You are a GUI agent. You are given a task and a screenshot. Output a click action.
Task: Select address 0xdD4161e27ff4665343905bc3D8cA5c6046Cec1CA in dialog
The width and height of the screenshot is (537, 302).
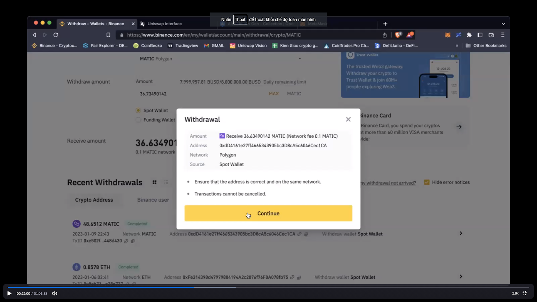coord(273,145)
